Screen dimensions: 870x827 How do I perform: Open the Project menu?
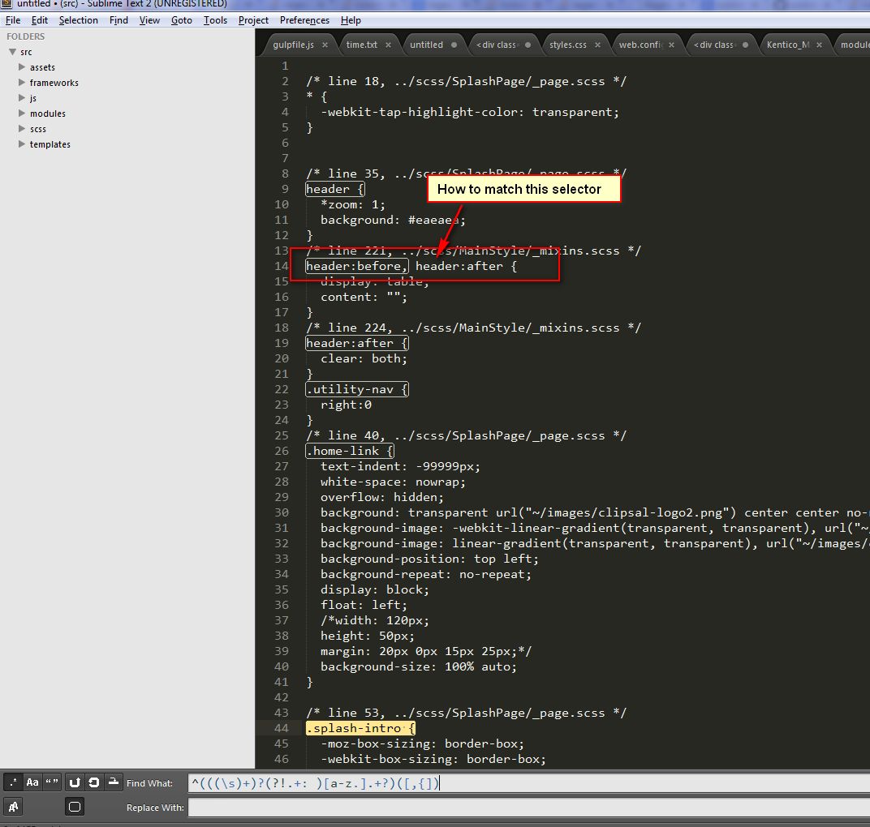coord(253,20)
